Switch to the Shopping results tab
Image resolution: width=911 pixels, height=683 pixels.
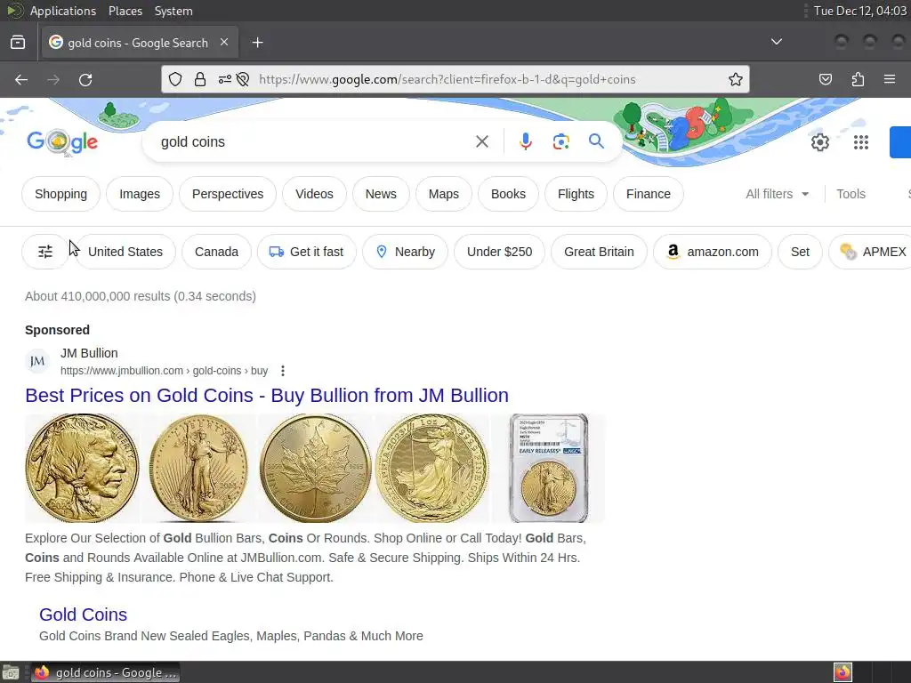pyautogui.click(x=61, y=194)
